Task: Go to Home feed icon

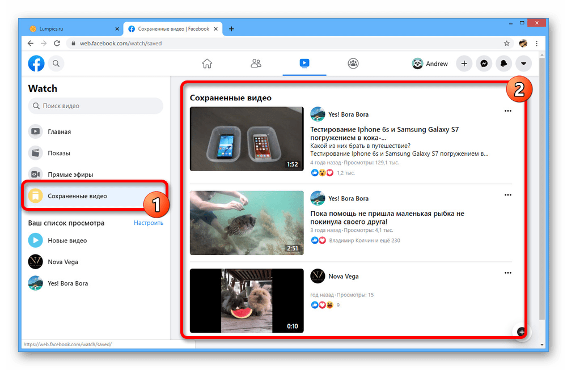Action: pyautogui.click(x=207, y=63)
